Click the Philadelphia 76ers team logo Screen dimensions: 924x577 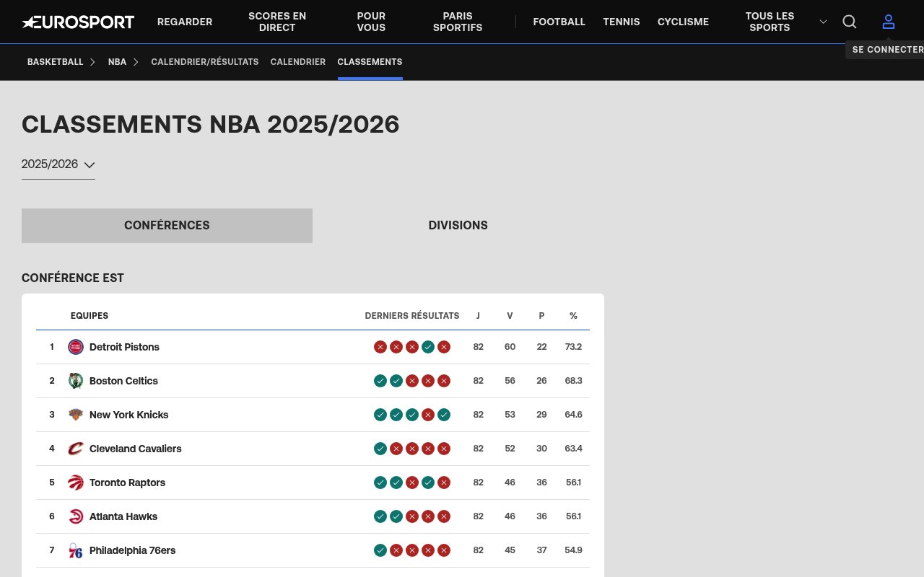tap(76, 550)
